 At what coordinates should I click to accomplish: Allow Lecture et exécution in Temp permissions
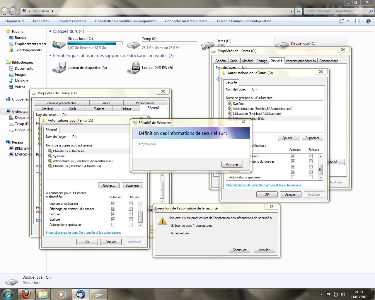[113, 204]
